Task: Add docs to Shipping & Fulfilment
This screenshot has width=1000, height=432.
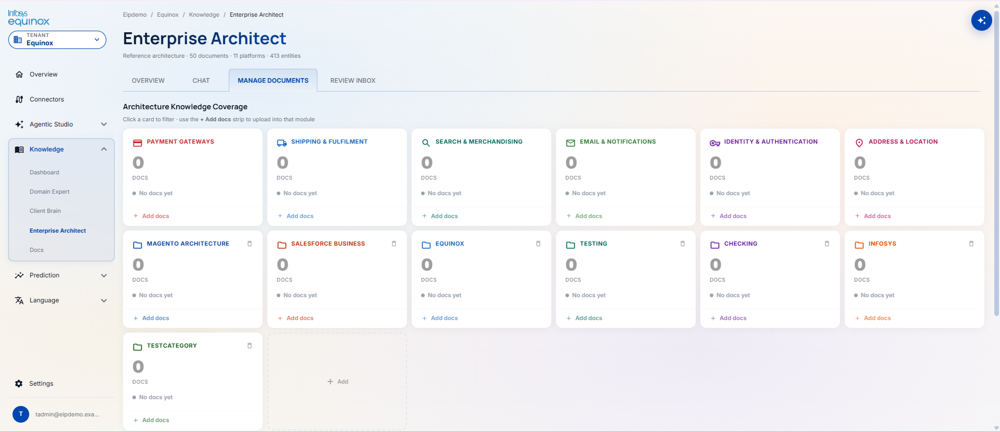Action: tap(295, 216)
